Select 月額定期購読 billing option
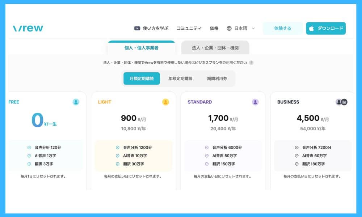This screenshot has width=362, height=217. 142,78
